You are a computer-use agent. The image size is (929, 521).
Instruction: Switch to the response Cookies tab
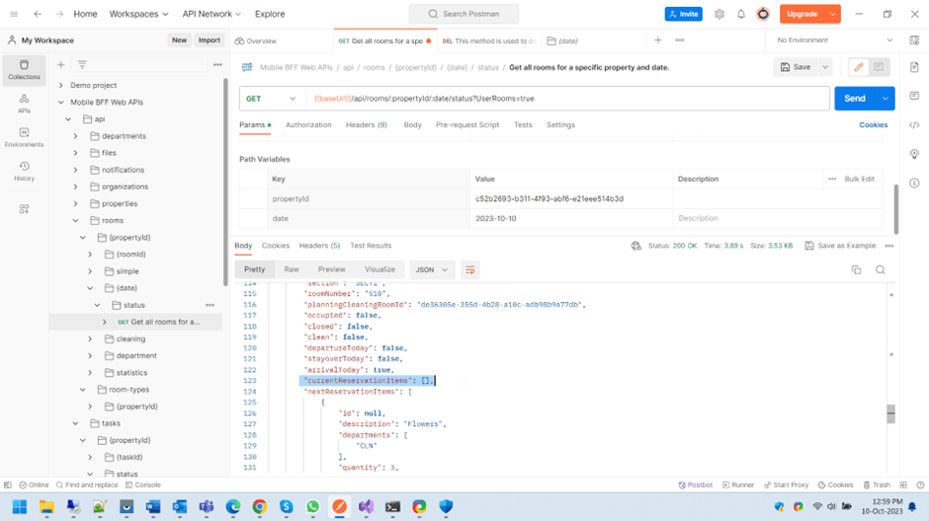276,246
